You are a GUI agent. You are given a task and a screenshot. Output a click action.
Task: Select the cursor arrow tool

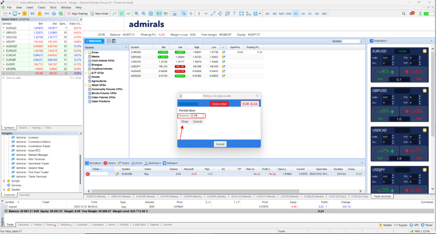point(184,13)
